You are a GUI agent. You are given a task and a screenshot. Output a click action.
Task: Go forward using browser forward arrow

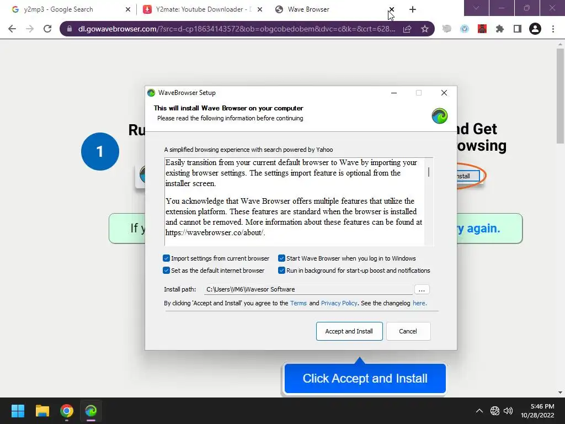(30, 29)
